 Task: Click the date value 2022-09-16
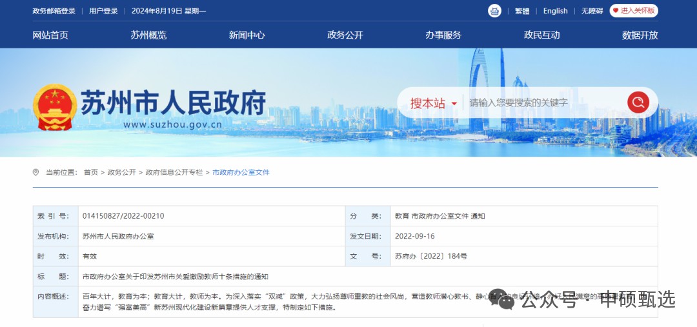(415, 236)
